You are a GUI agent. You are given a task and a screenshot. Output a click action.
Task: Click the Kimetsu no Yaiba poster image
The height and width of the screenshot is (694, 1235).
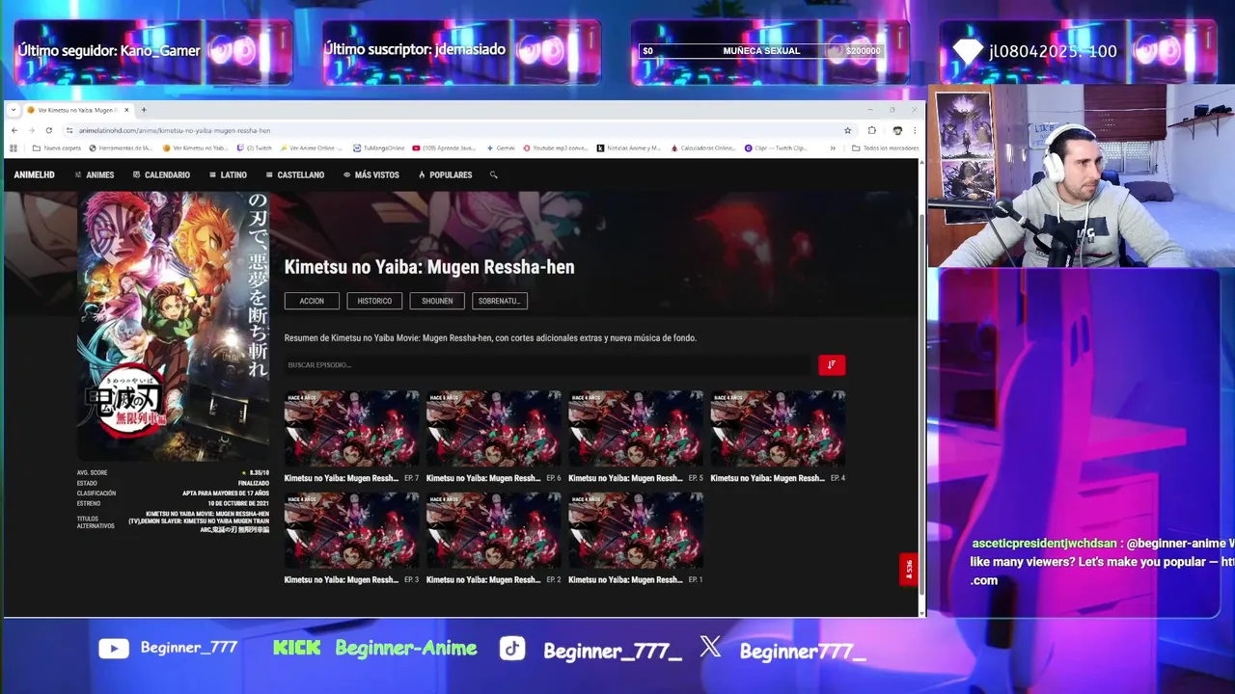pos(174,326)
